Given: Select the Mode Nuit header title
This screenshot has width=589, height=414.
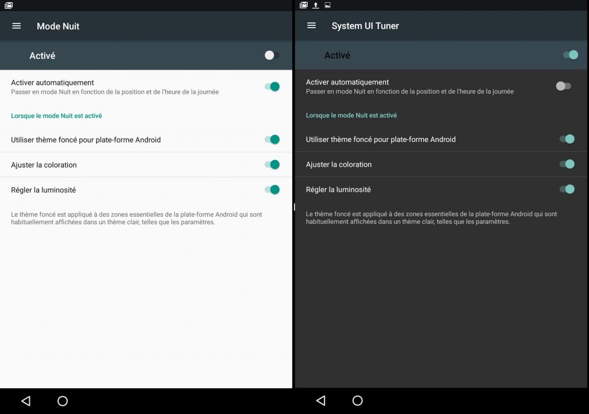Looking at the screenshot, I should (x=58, y=26).
